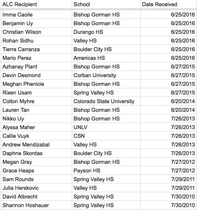The height and width of the screenshot is (210, 197).
Task: Select the Americas HS cell
Action: [x=106, y=58]
